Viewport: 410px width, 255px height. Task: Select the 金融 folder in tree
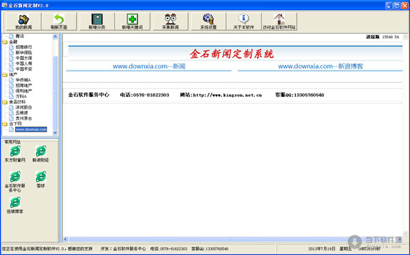point(13,42)
